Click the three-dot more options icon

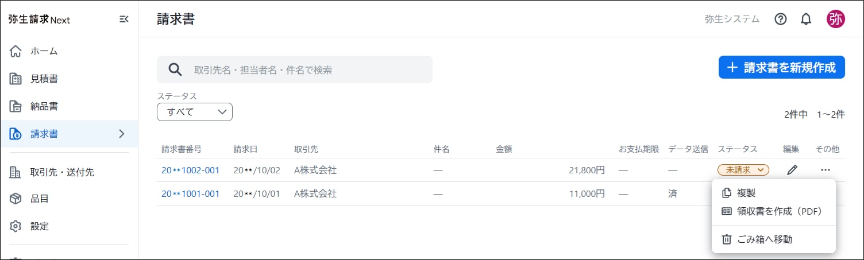point(826,170)
